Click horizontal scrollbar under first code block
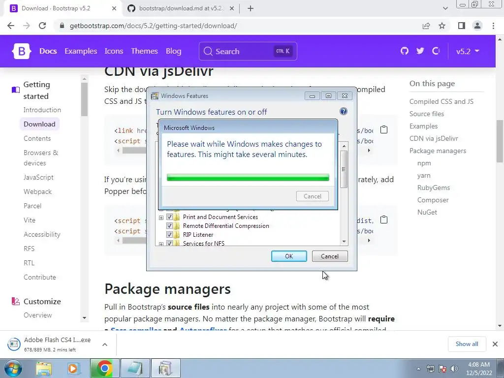 [134, 151]
